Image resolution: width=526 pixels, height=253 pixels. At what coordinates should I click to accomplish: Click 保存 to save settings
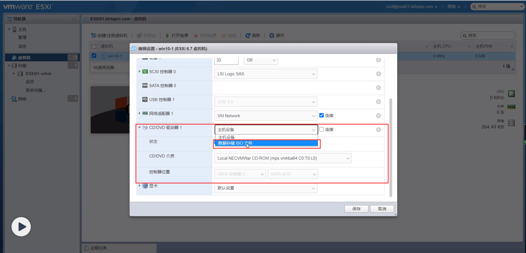pos(356,209)
